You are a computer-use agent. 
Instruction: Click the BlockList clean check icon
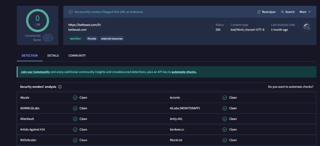[x=225, y=140]
